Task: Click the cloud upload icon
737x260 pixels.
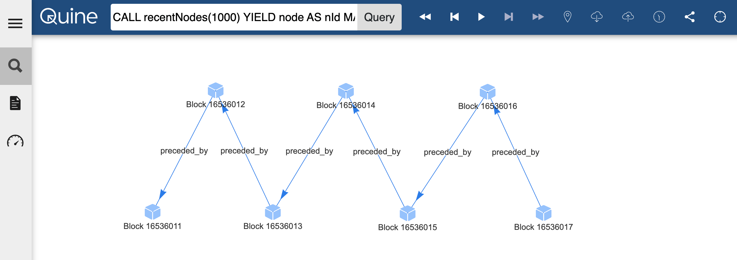Action: [x=628, y=17]
